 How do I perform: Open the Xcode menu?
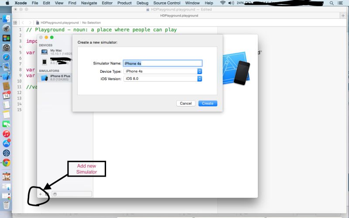click(x=21, y=3)
